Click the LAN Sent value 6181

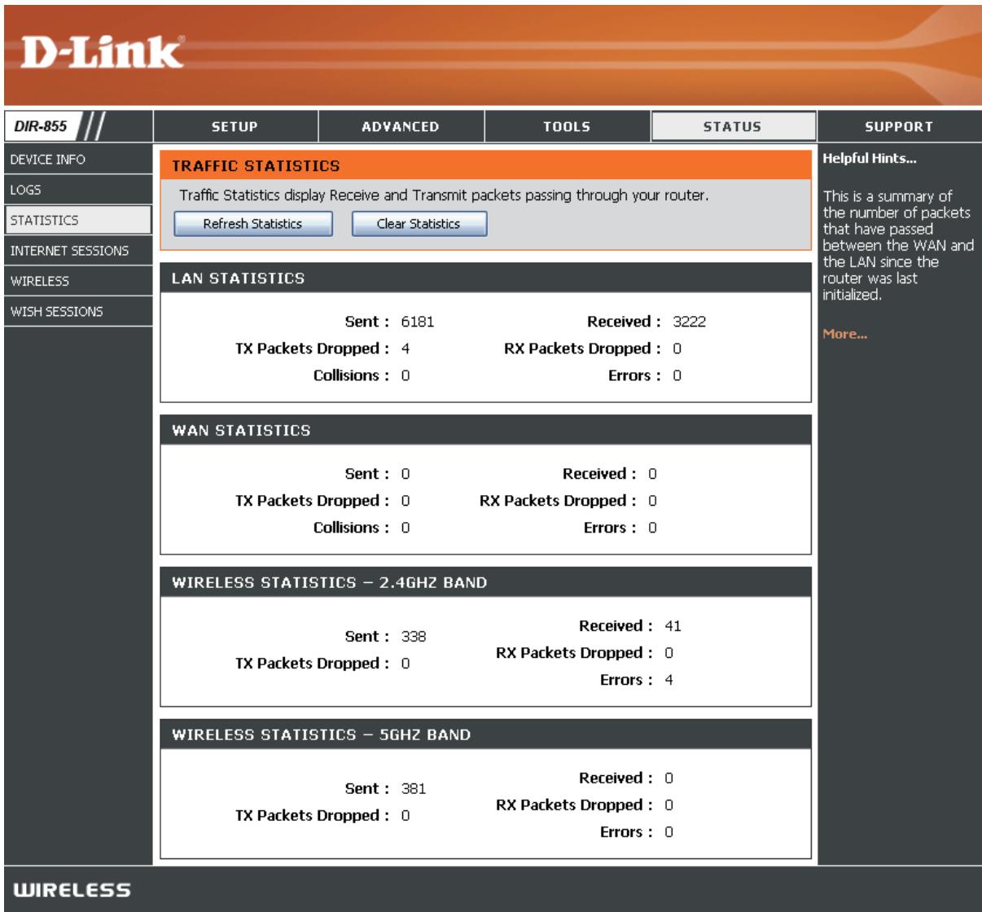point(418,322)
